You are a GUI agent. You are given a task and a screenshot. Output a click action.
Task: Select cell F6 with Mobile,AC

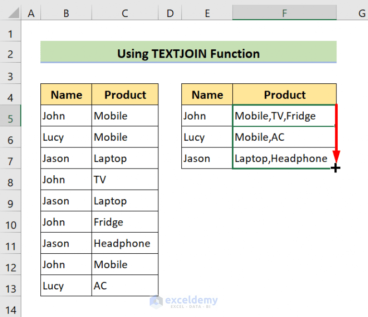pos(285,137)
